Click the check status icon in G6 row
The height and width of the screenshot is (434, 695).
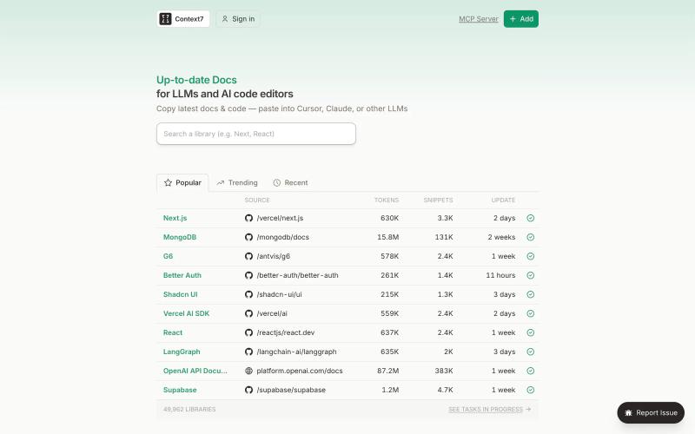(531, 256)
